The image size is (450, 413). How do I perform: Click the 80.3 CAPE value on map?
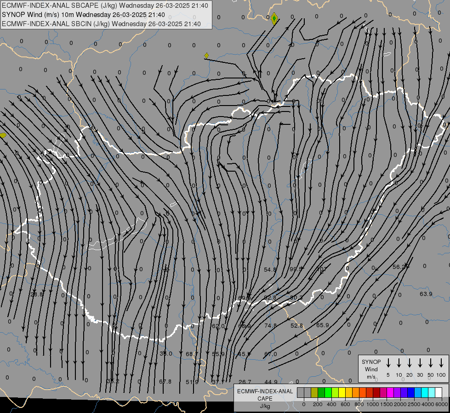coord(296,297)
